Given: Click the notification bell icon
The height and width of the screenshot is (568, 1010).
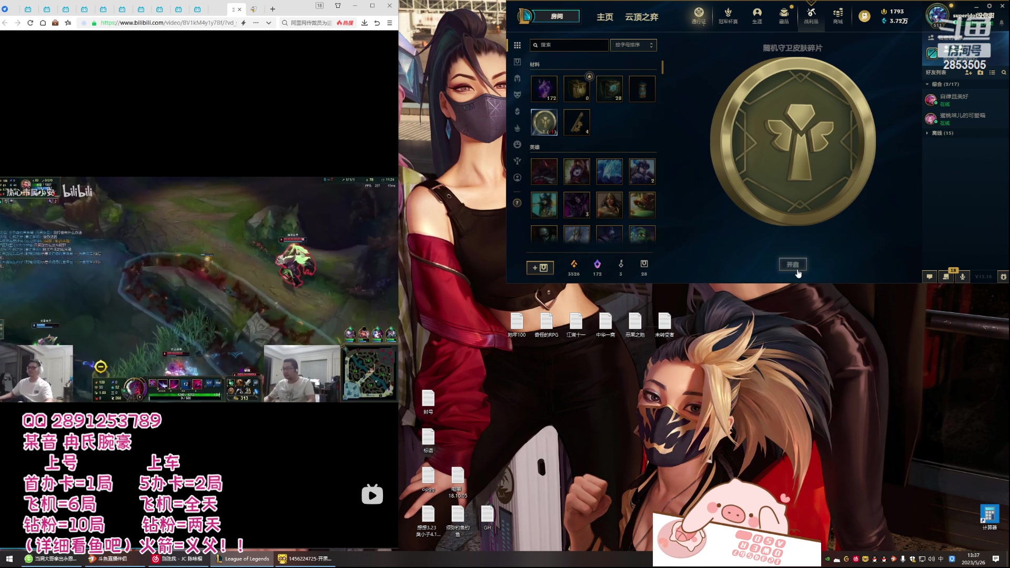Looking at the screenshot, I should (x=1002, y=23).
